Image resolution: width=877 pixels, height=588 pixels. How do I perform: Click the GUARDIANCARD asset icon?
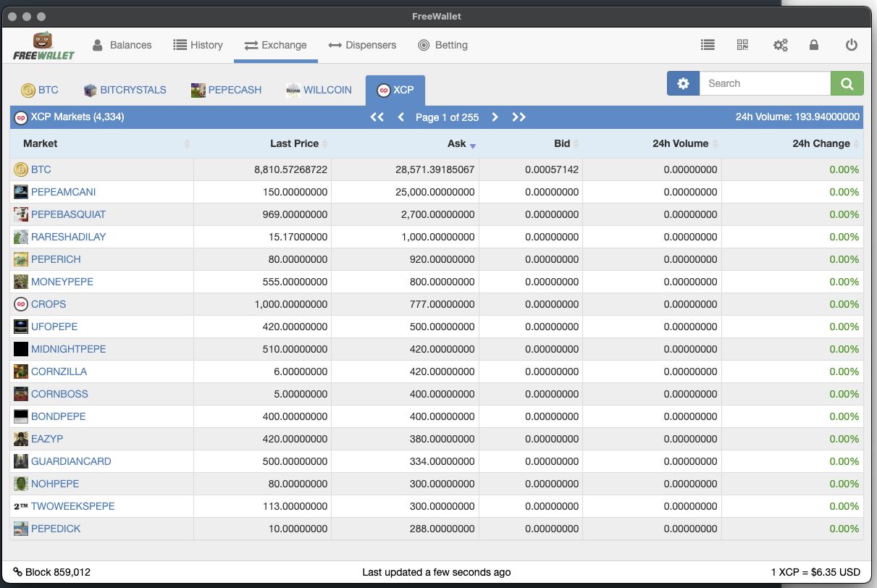pos(21,461)
